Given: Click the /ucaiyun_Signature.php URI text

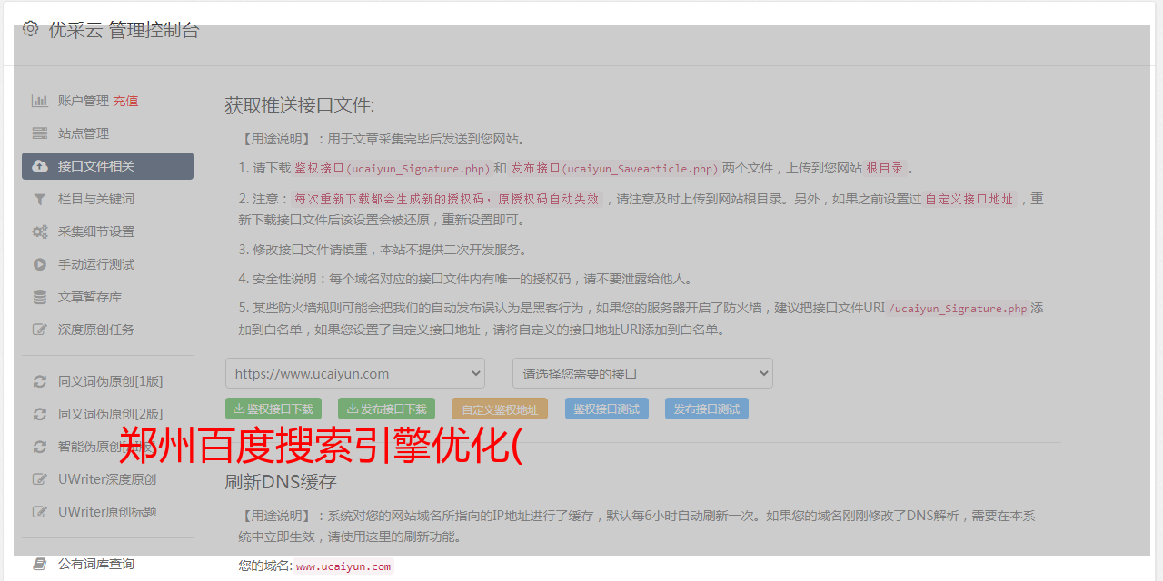Looking at the screenshot, I should pyautogui.click(x=959, y=309).
